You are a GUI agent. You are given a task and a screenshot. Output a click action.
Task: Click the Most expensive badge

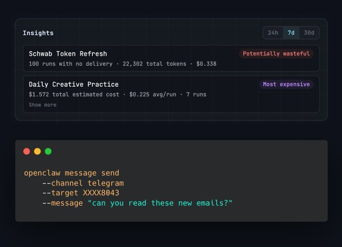click(286, 84)
